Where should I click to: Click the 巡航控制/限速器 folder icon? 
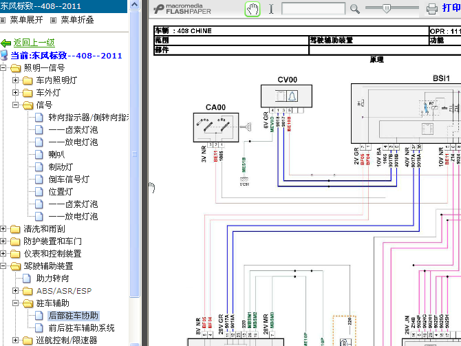click(x=28, y=340)
